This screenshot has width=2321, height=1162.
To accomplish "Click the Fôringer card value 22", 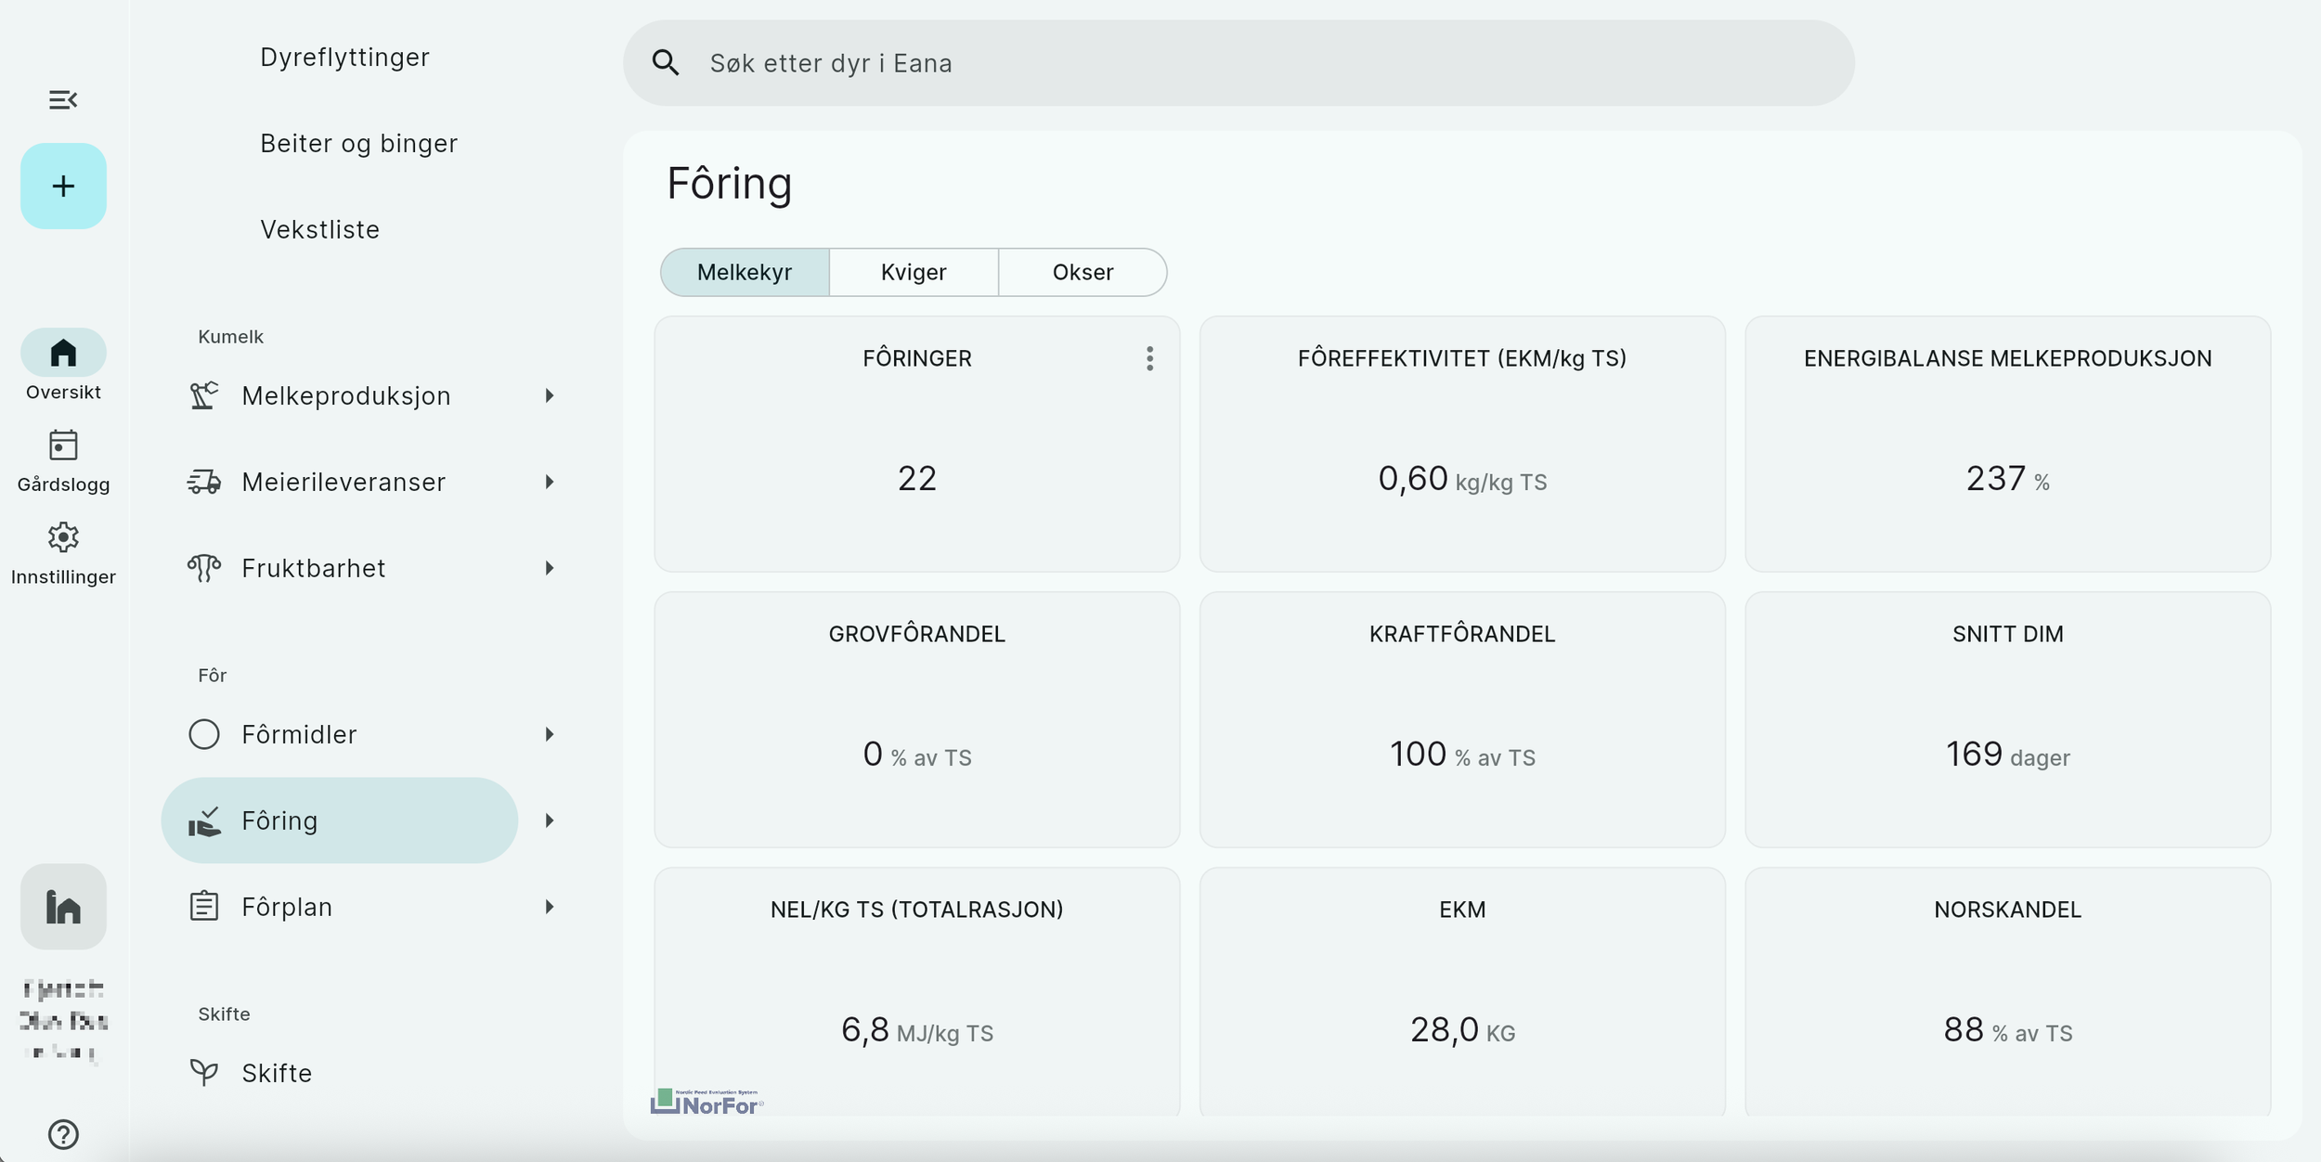I will pos(917,479).
